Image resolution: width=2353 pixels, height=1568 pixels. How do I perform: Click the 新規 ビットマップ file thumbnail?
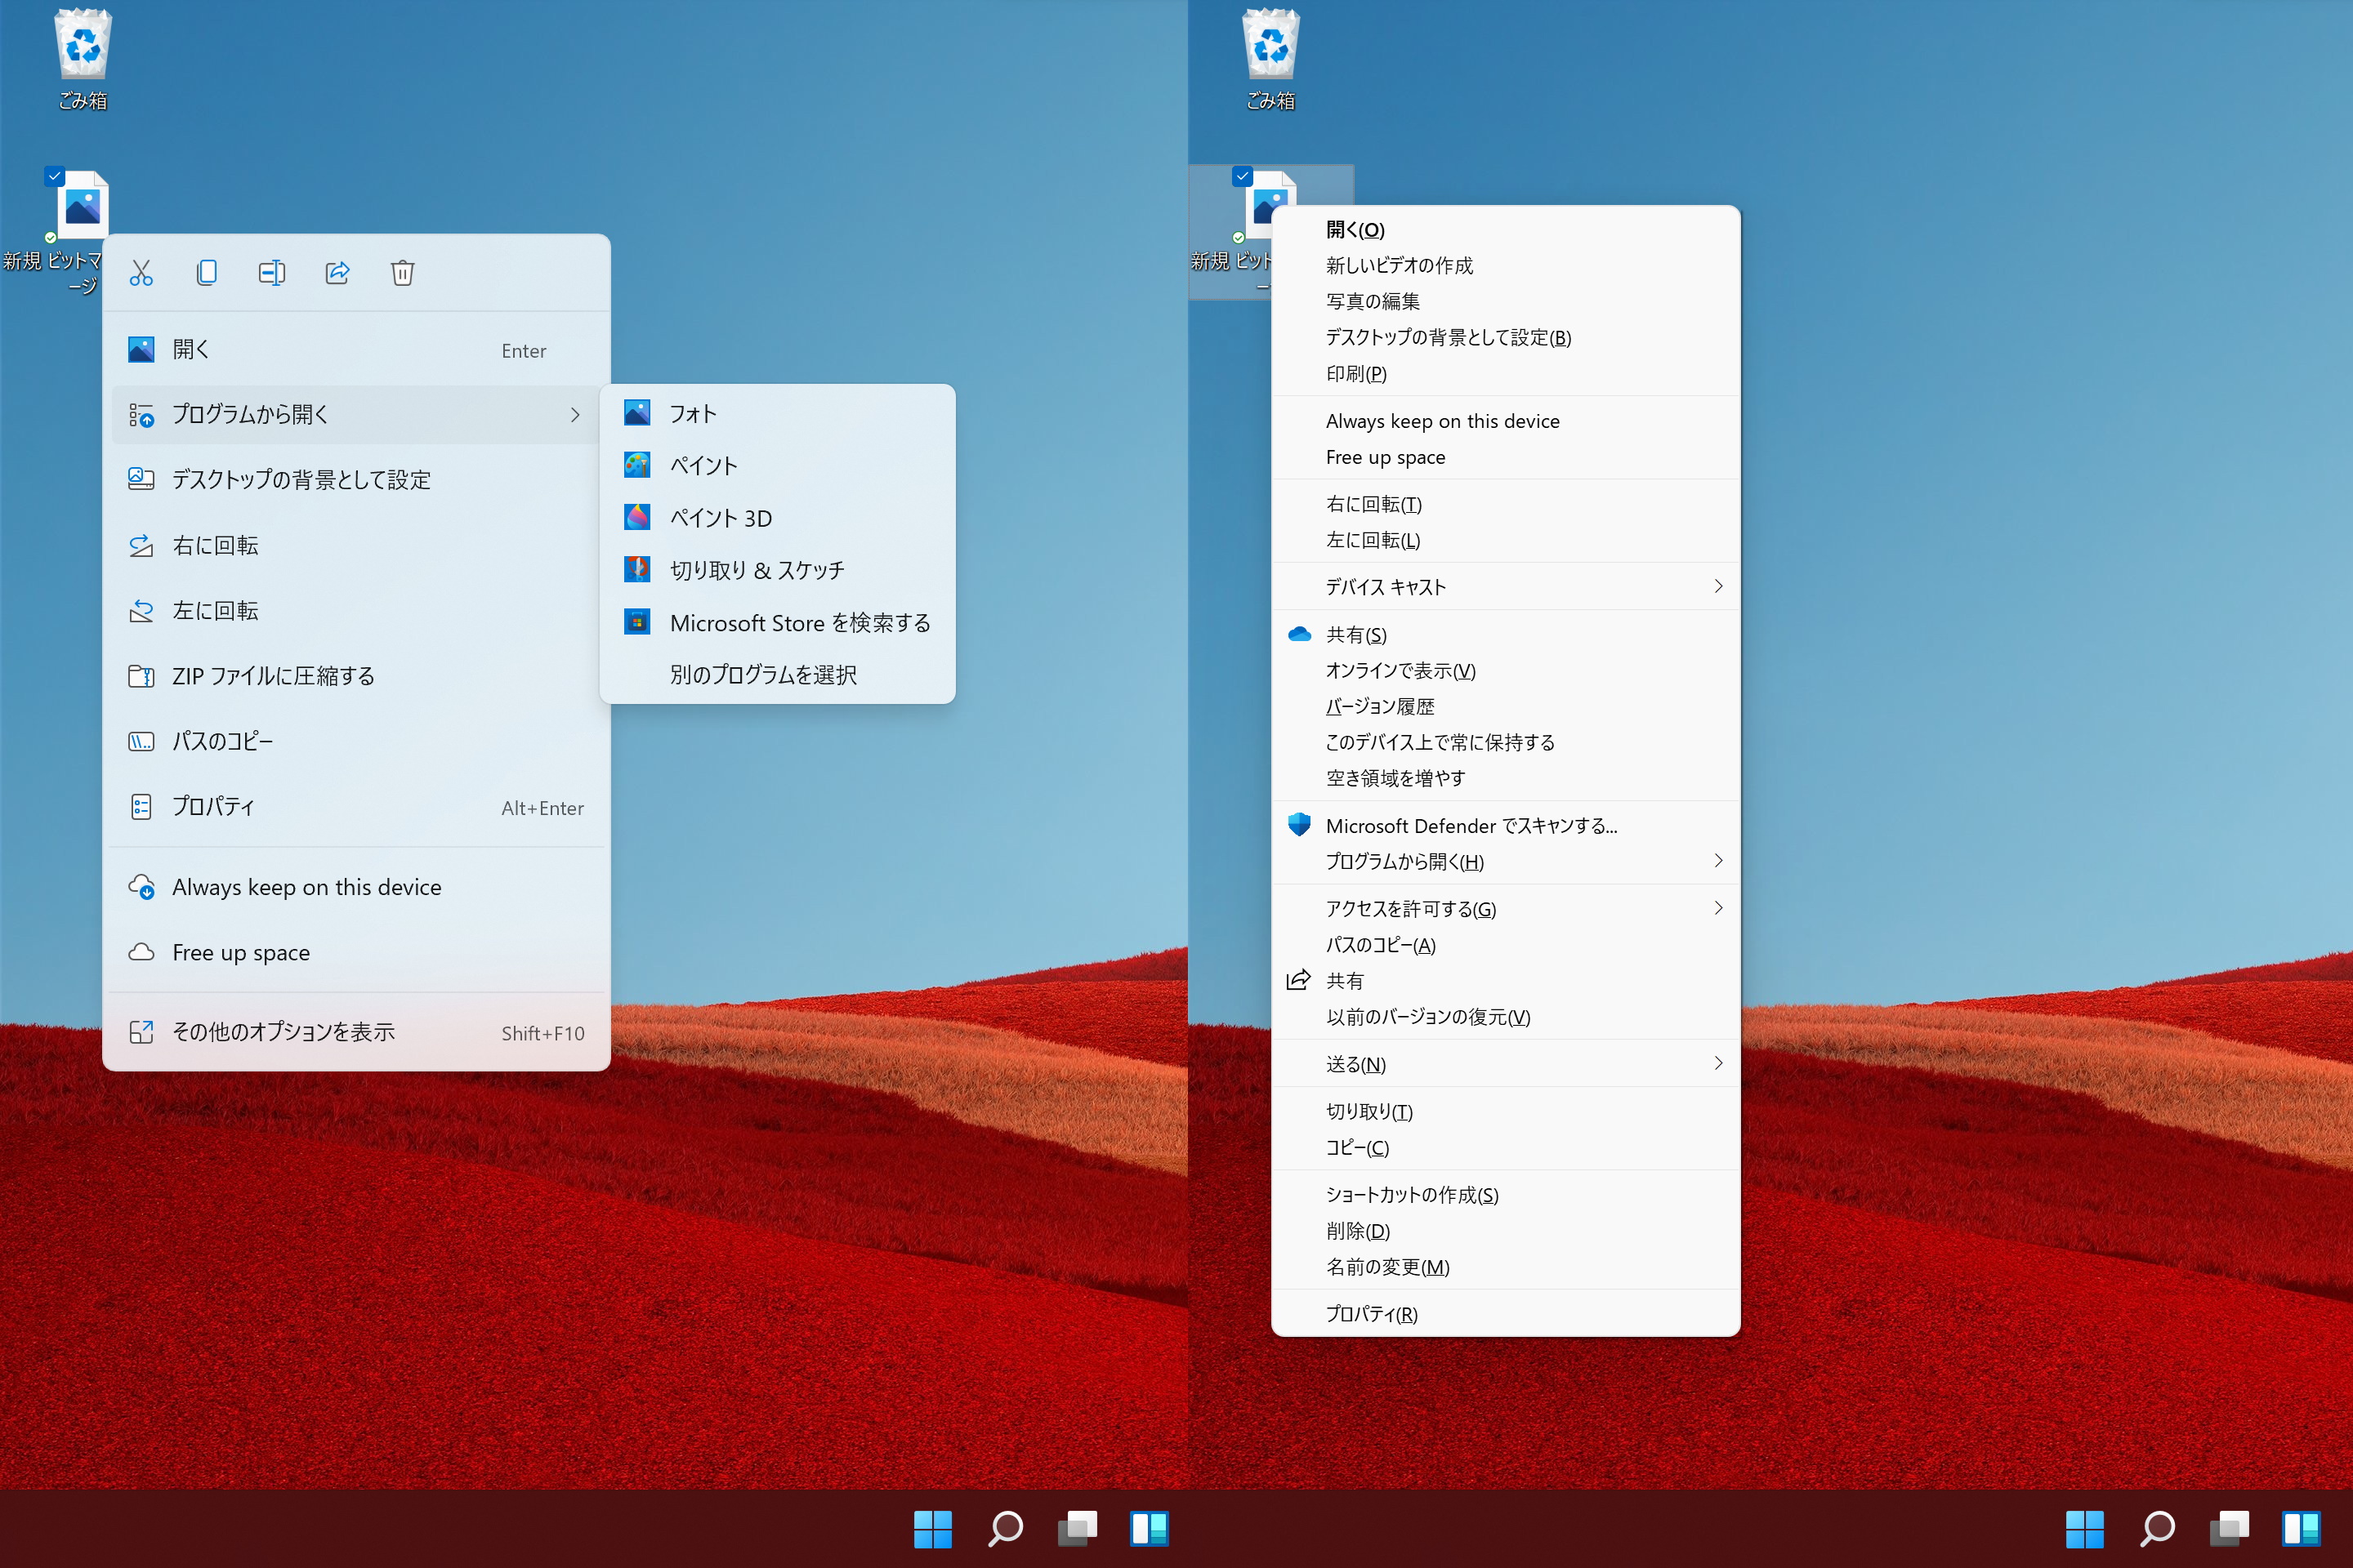(x=84, y=205)
